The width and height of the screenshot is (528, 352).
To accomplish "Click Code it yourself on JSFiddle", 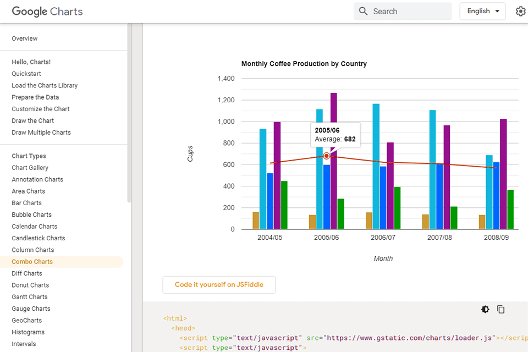I will pyautogui.click(x=218, y=284).
